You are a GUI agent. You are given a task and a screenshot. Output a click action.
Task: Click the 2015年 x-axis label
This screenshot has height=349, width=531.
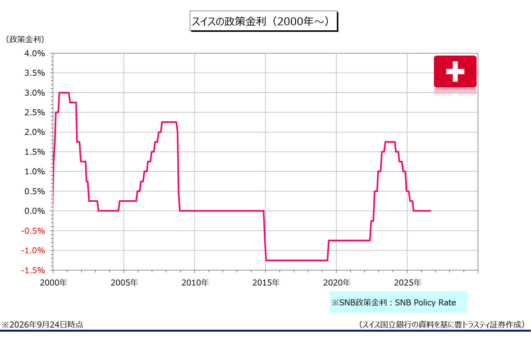click(x=266, y=282)
